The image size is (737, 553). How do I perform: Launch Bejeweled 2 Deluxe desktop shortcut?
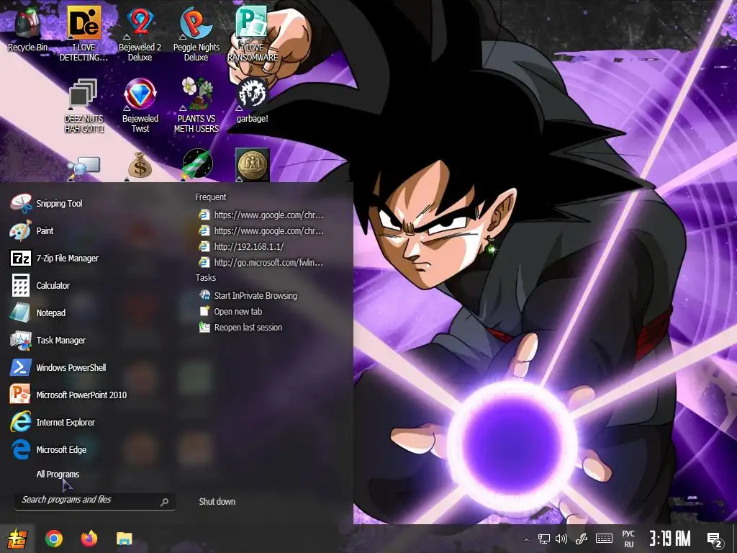coord(140,34)
